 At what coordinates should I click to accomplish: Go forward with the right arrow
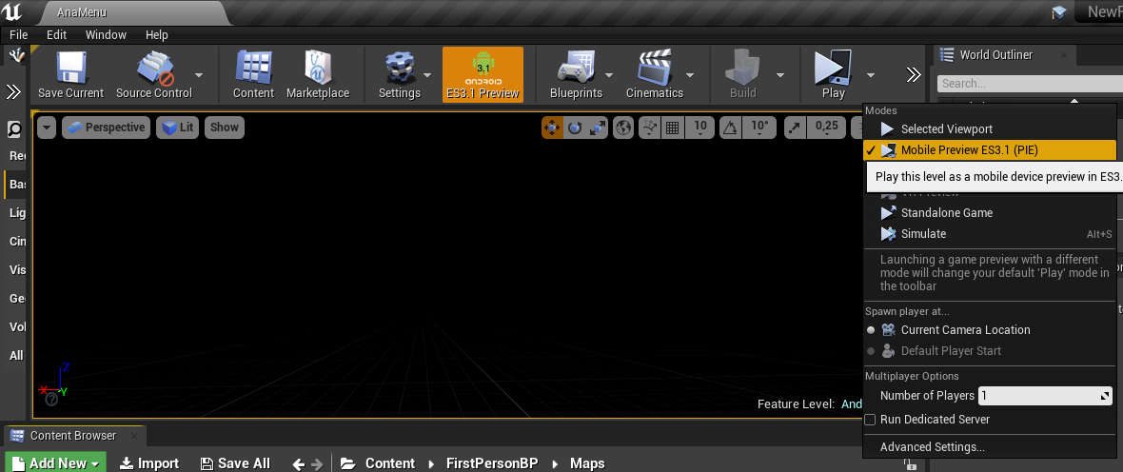point(318,463)
